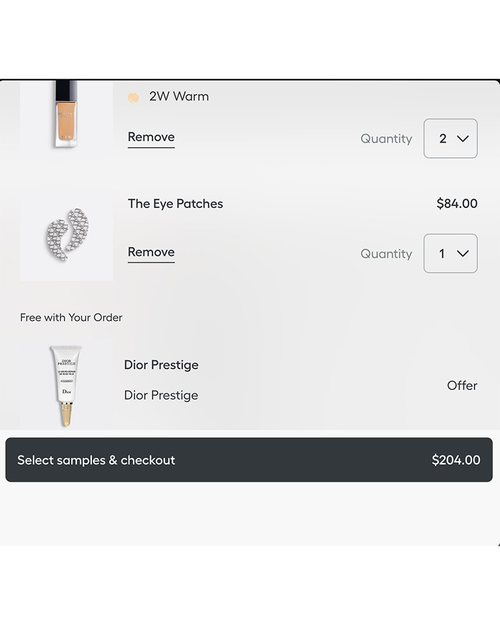Open The Eye Patches quantity dropdown
Screen dimensions: 500x625
pos(450,254)
